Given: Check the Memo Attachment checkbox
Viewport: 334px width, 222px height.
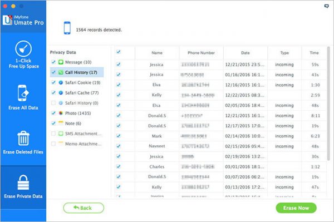Looking at the screenshot, I should [53, 144].
